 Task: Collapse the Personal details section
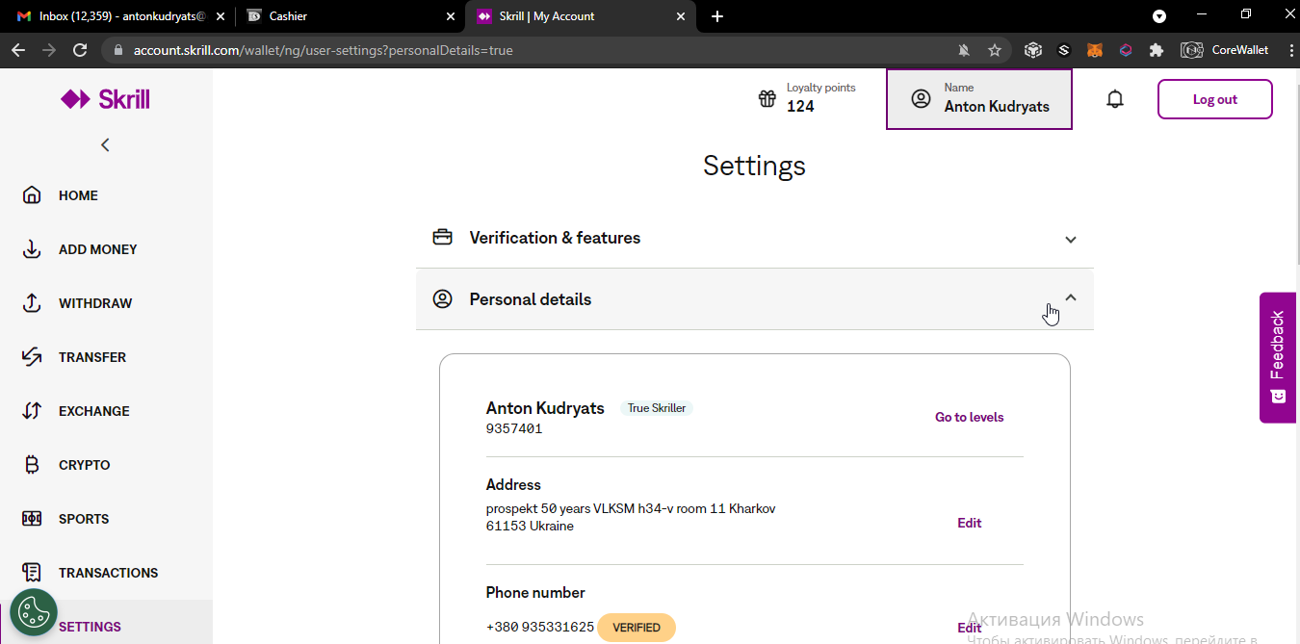(755, 299)
